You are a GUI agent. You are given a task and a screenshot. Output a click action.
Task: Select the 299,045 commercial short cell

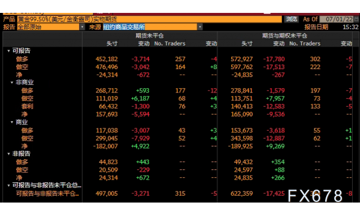[x=106, y=139]
